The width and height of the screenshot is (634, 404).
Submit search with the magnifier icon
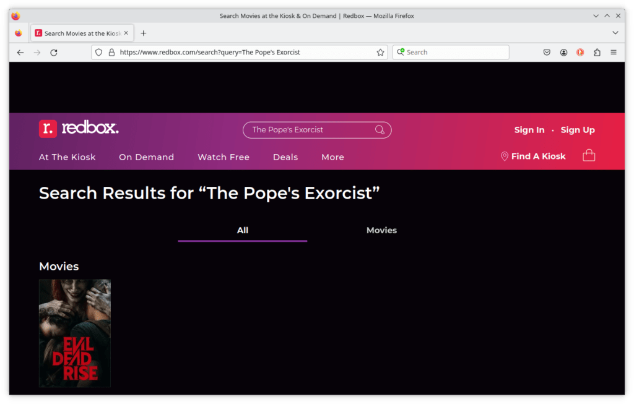tap(380, 130)
